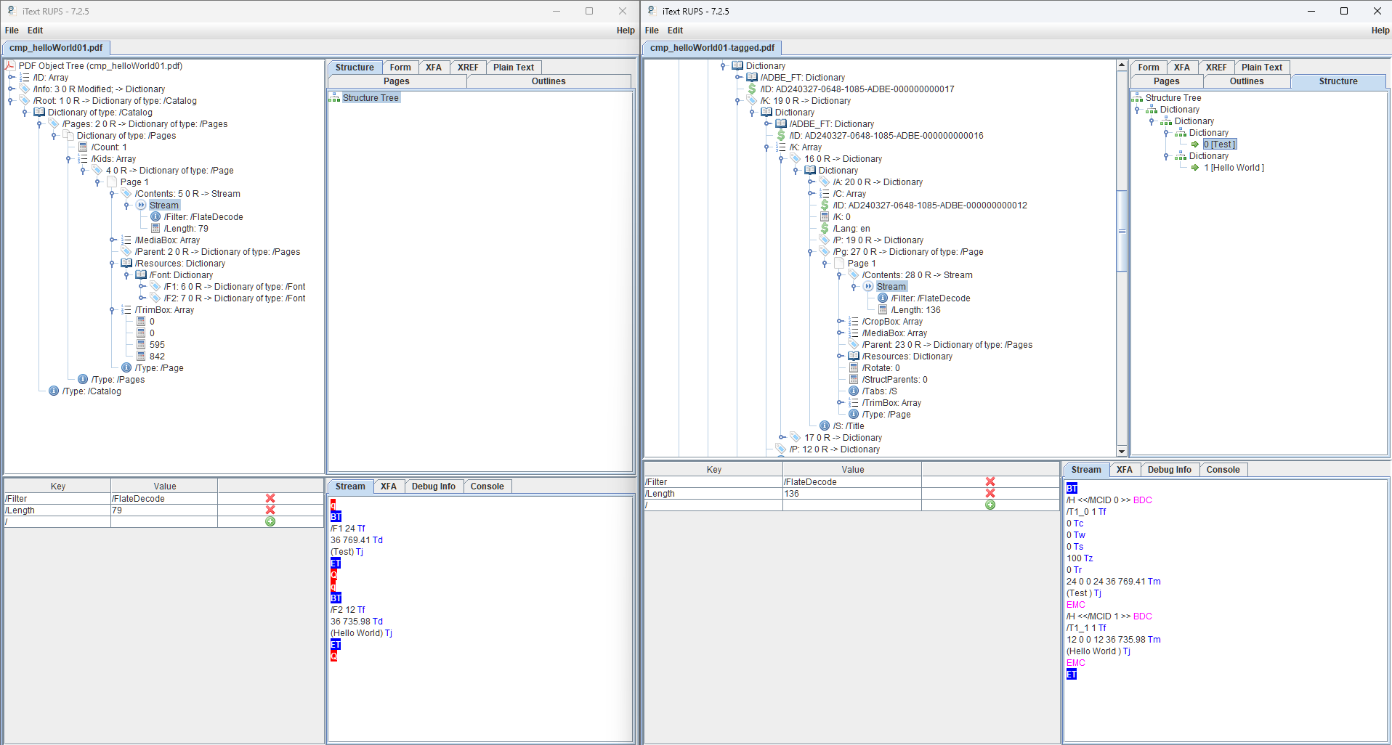This screenshot has width=1392, height=745.
Task: Click the green plus to add a key-value entry
Action: click(x=270, y=521)
